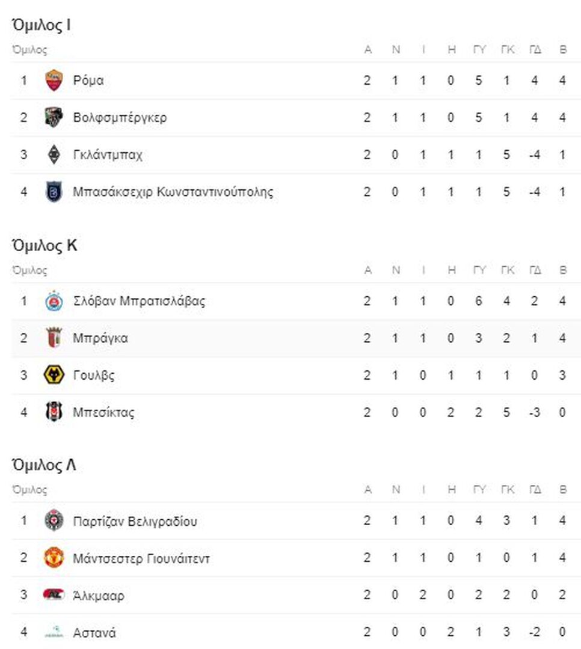The height and width of the screenshot is (649, 581).
Task: Click the Παρτίζαν Βελιγραδίου team name
Action: [x=135, y=521]
